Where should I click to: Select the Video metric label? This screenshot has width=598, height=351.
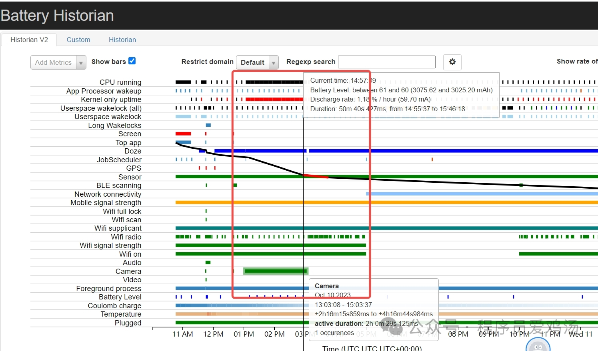point(132,280)
